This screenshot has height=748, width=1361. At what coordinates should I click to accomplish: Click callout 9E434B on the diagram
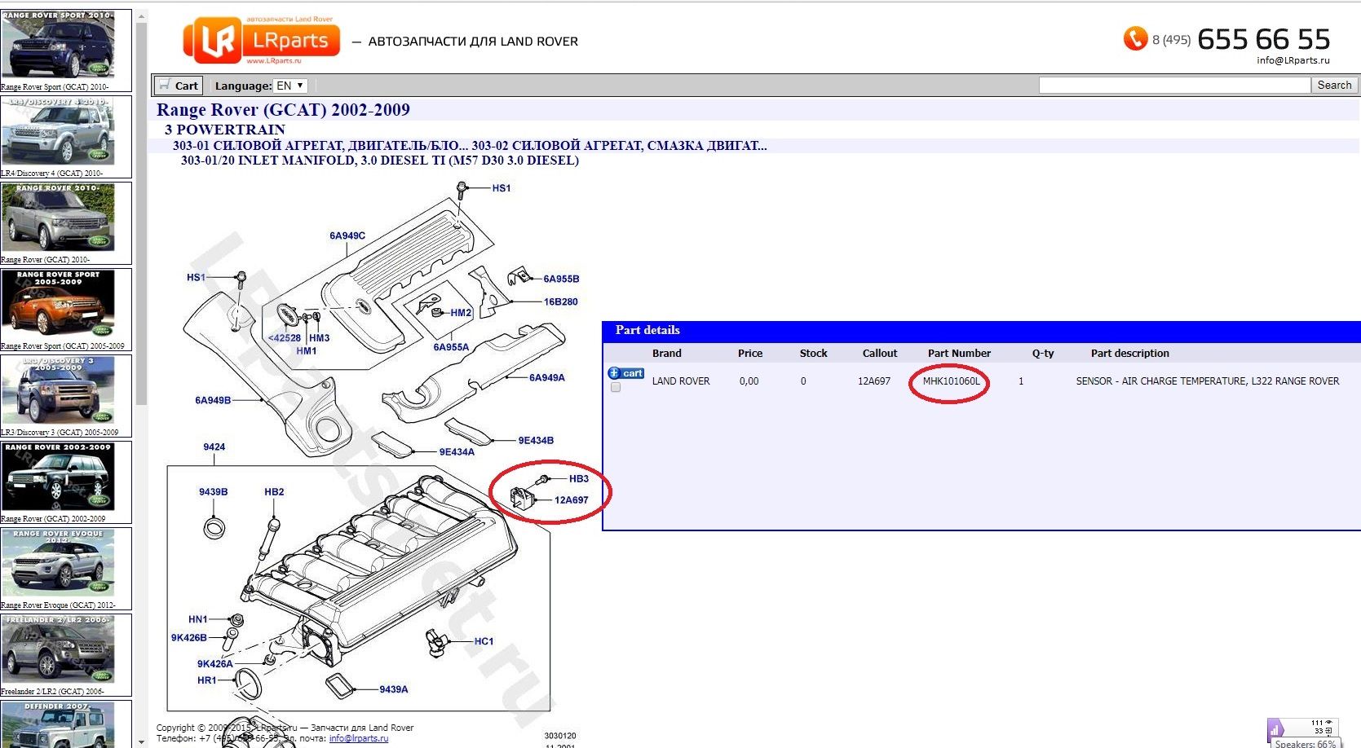[536, 441]
